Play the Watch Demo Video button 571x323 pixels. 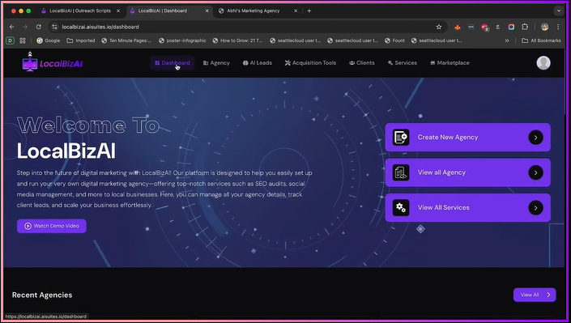coord(52,226)
